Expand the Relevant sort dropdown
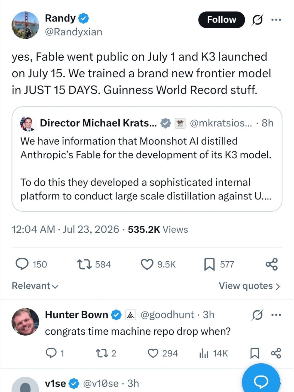Viewport: 294px width, 392px height. [x=35, y=286]
